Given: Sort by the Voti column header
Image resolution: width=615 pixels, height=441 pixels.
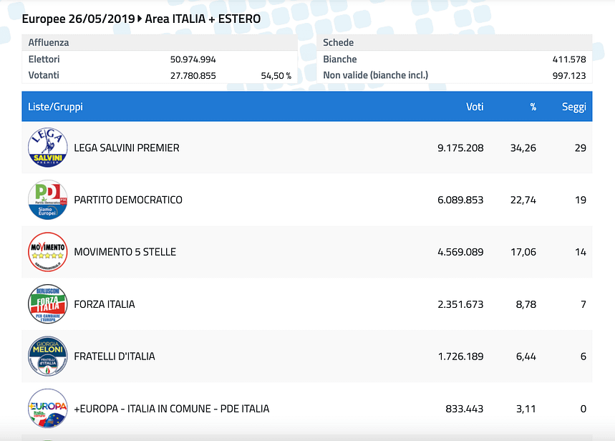Looking at the screenshot, I should coord(475,107).
